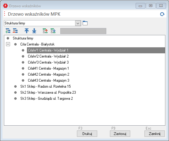Open the folder icon beside the structure combo
169x141 pixels.
click(85, 23)
